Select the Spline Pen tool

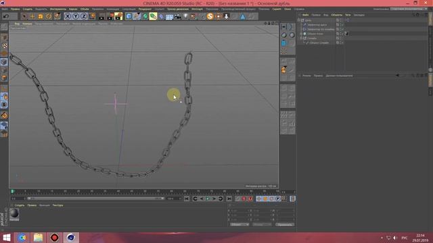tap(137, 16)
